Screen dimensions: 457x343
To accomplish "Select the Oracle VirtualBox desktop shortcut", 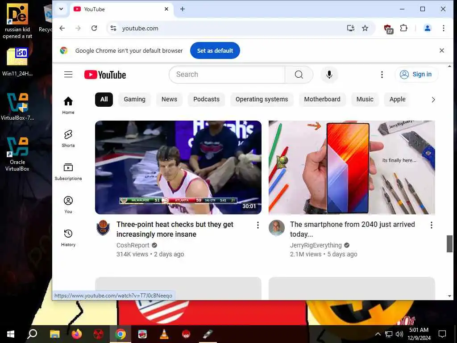I will (17, 154).
